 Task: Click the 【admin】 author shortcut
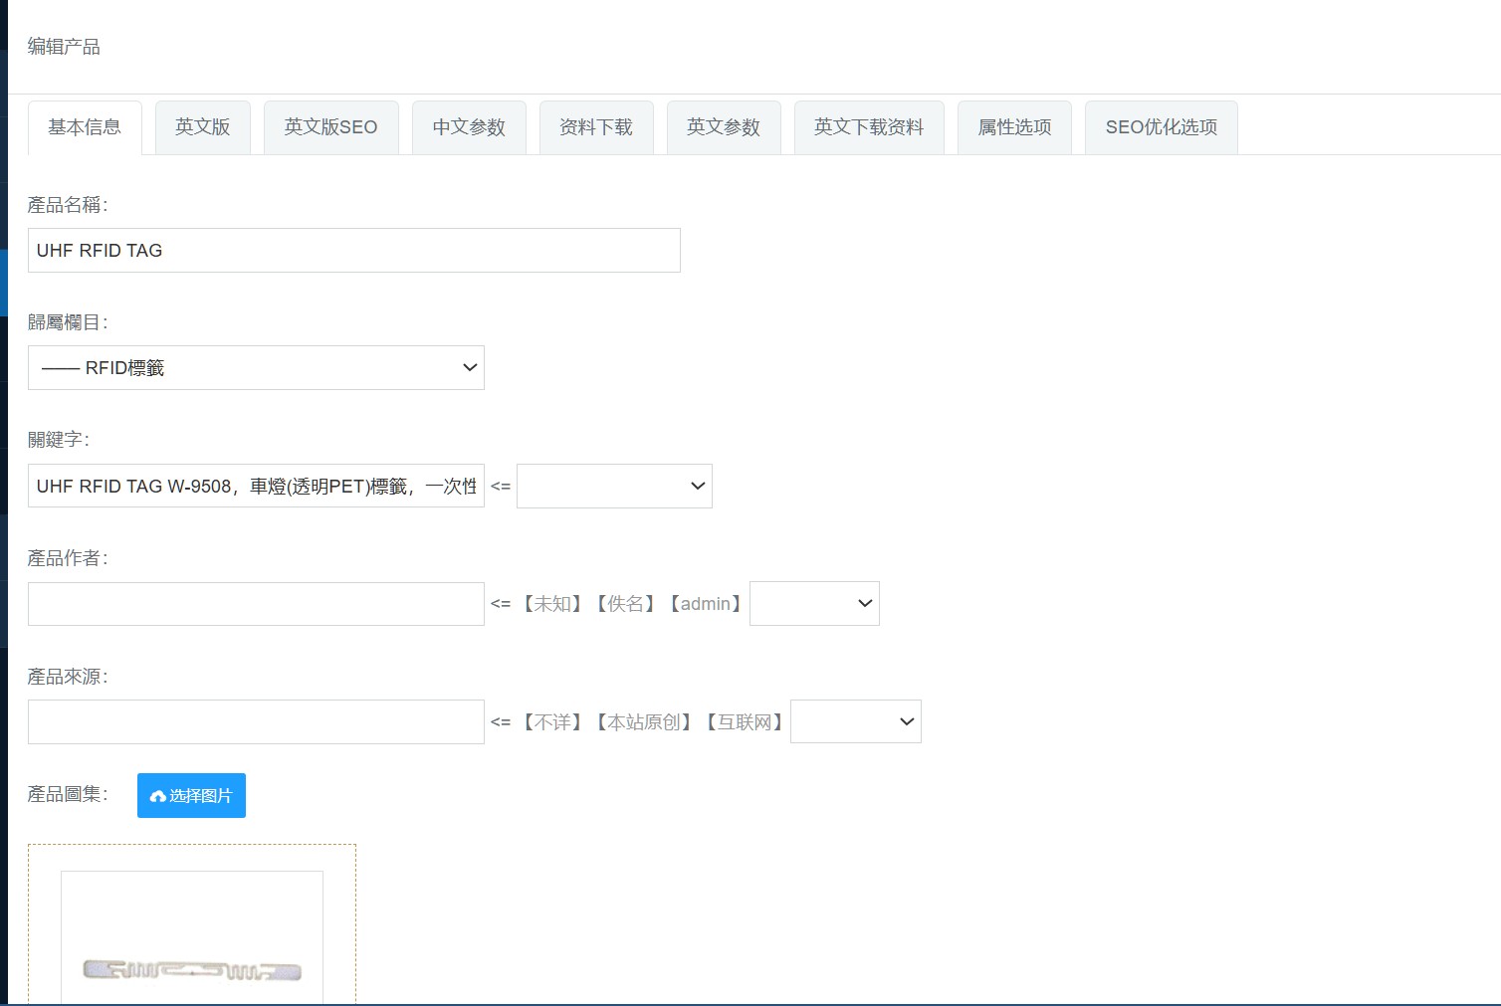coord(706,604)
